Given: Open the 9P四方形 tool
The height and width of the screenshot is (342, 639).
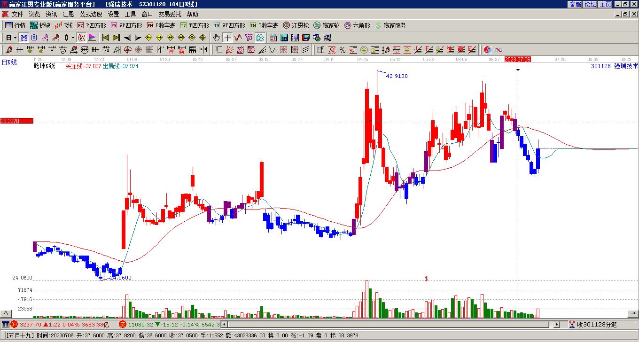Looking at the screenshot, I should [126, 25].
